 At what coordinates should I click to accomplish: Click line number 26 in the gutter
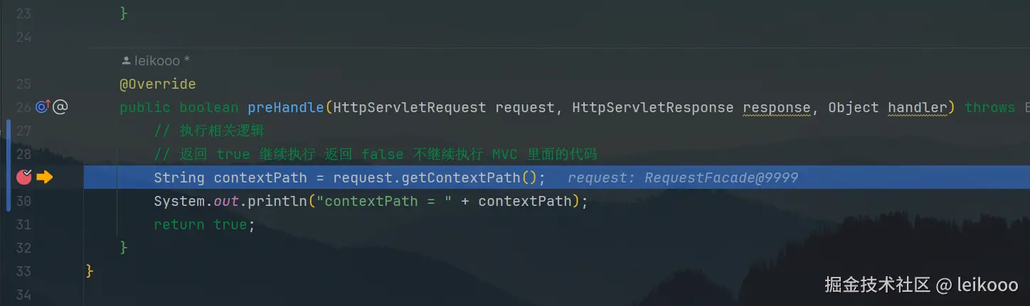pyautogui.click(x=22, y=107)
